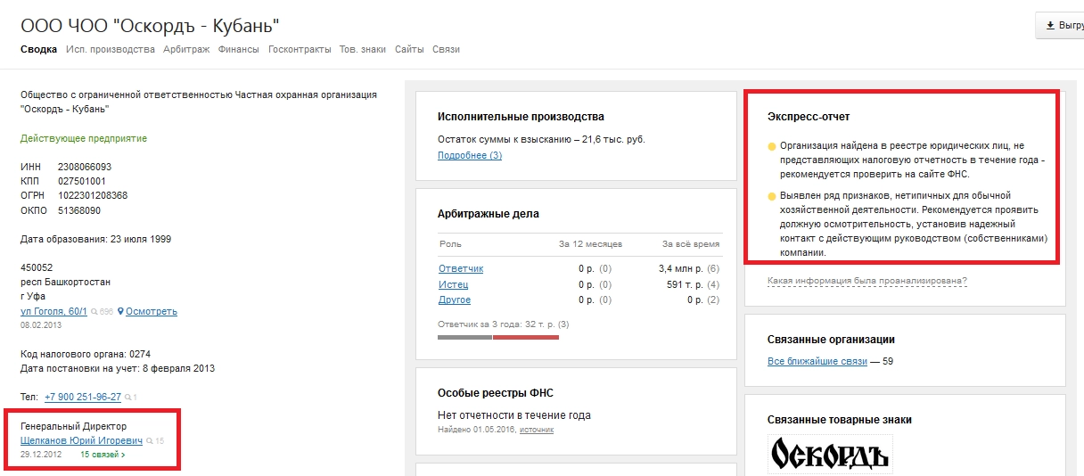Click the magnifier icon beside the phone number
The height and width of the screenshot is (476, 1084).
point(128,397)
